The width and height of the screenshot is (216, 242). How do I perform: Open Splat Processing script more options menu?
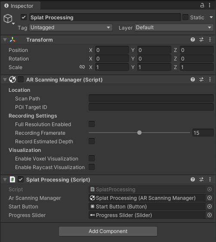[210, 179]
